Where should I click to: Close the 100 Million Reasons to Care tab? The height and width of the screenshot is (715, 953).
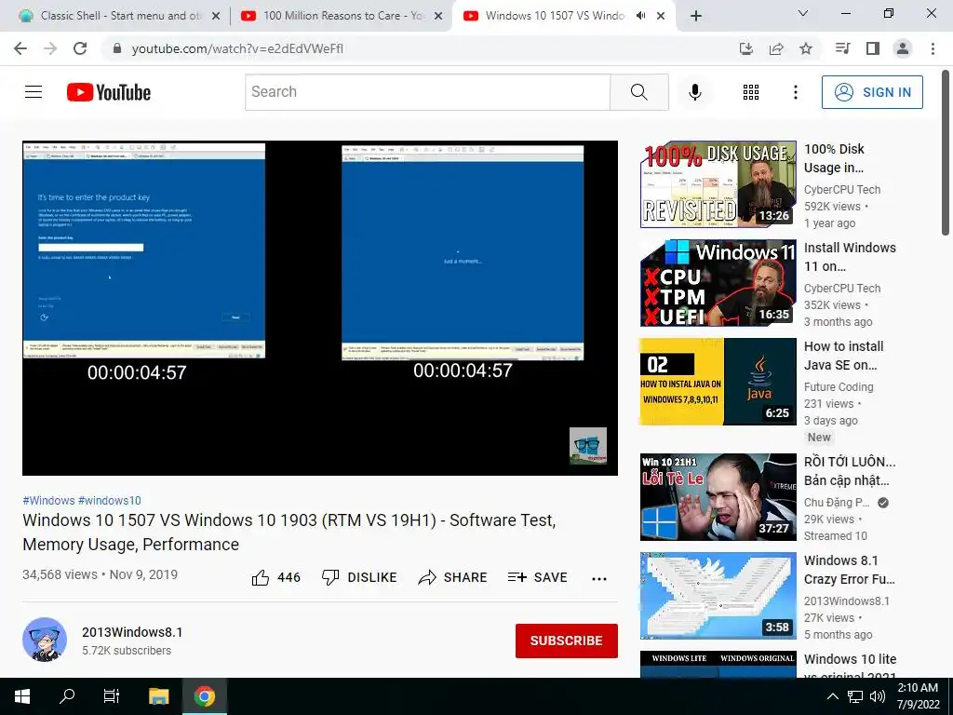[438, 17]
